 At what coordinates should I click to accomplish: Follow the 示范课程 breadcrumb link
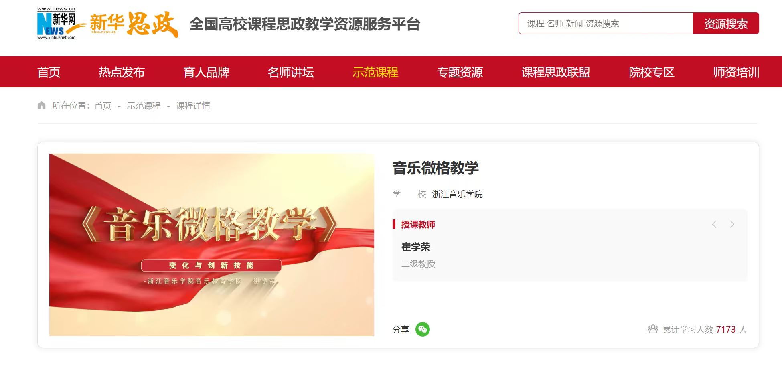click(x=144, y=106)
